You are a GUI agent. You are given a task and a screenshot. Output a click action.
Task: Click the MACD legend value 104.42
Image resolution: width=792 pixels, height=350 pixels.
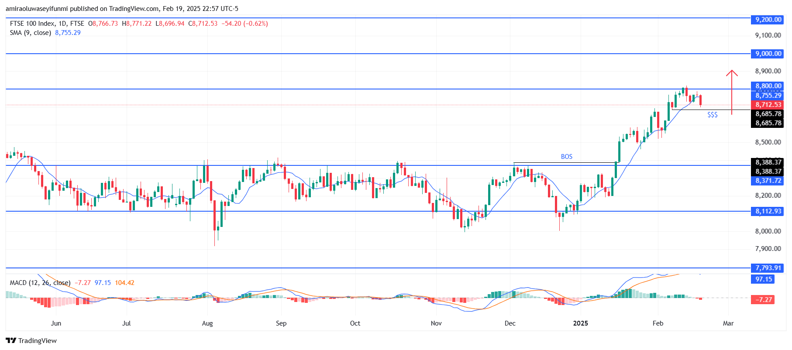pyautogui.click(x=124, y=283)
